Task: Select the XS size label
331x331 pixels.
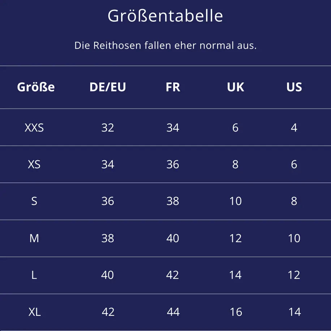Action: click(34, 164)
